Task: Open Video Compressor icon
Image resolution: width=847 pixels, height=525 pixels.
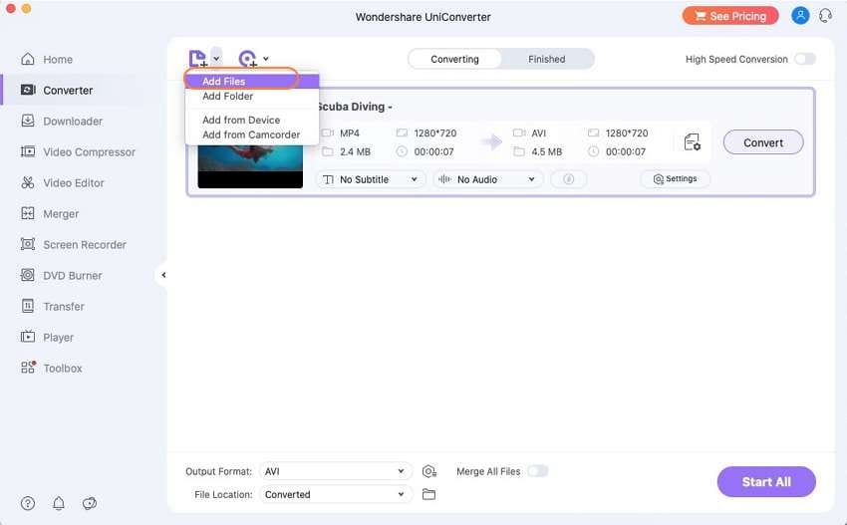Action: (x=28, y=151)
